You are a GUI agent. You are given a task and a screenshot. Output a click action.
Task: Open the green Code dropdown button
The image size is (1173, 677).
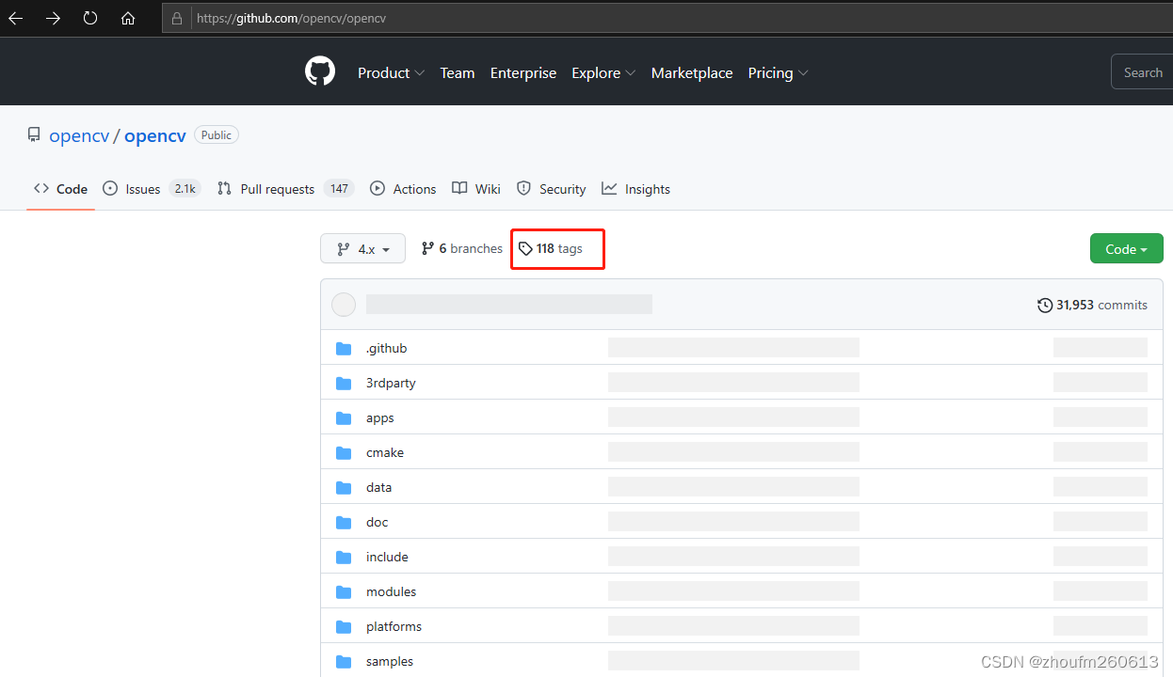click(1127, 249)
